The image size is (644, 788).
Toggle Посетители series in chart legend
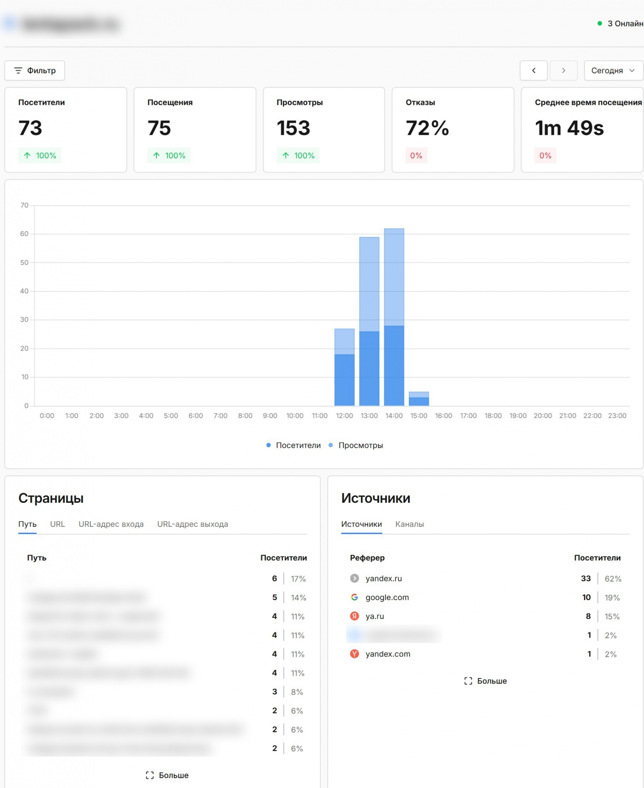(294, 445)
